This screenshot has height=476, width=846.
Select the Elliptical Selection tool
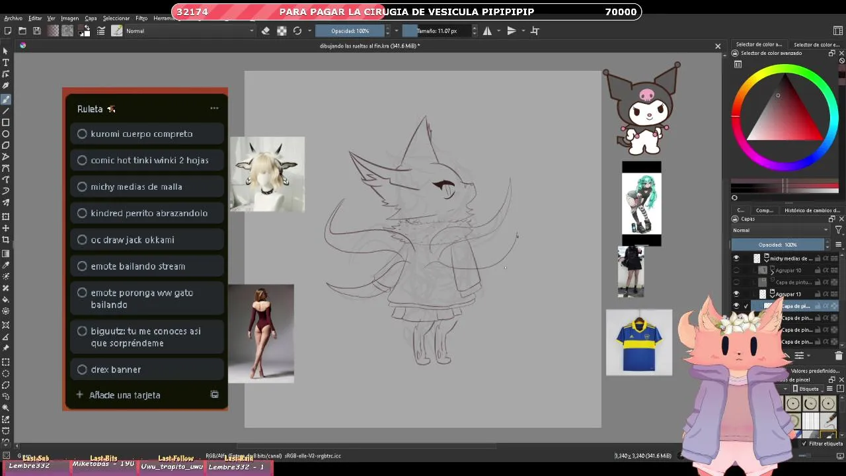(x=6, y=373)
